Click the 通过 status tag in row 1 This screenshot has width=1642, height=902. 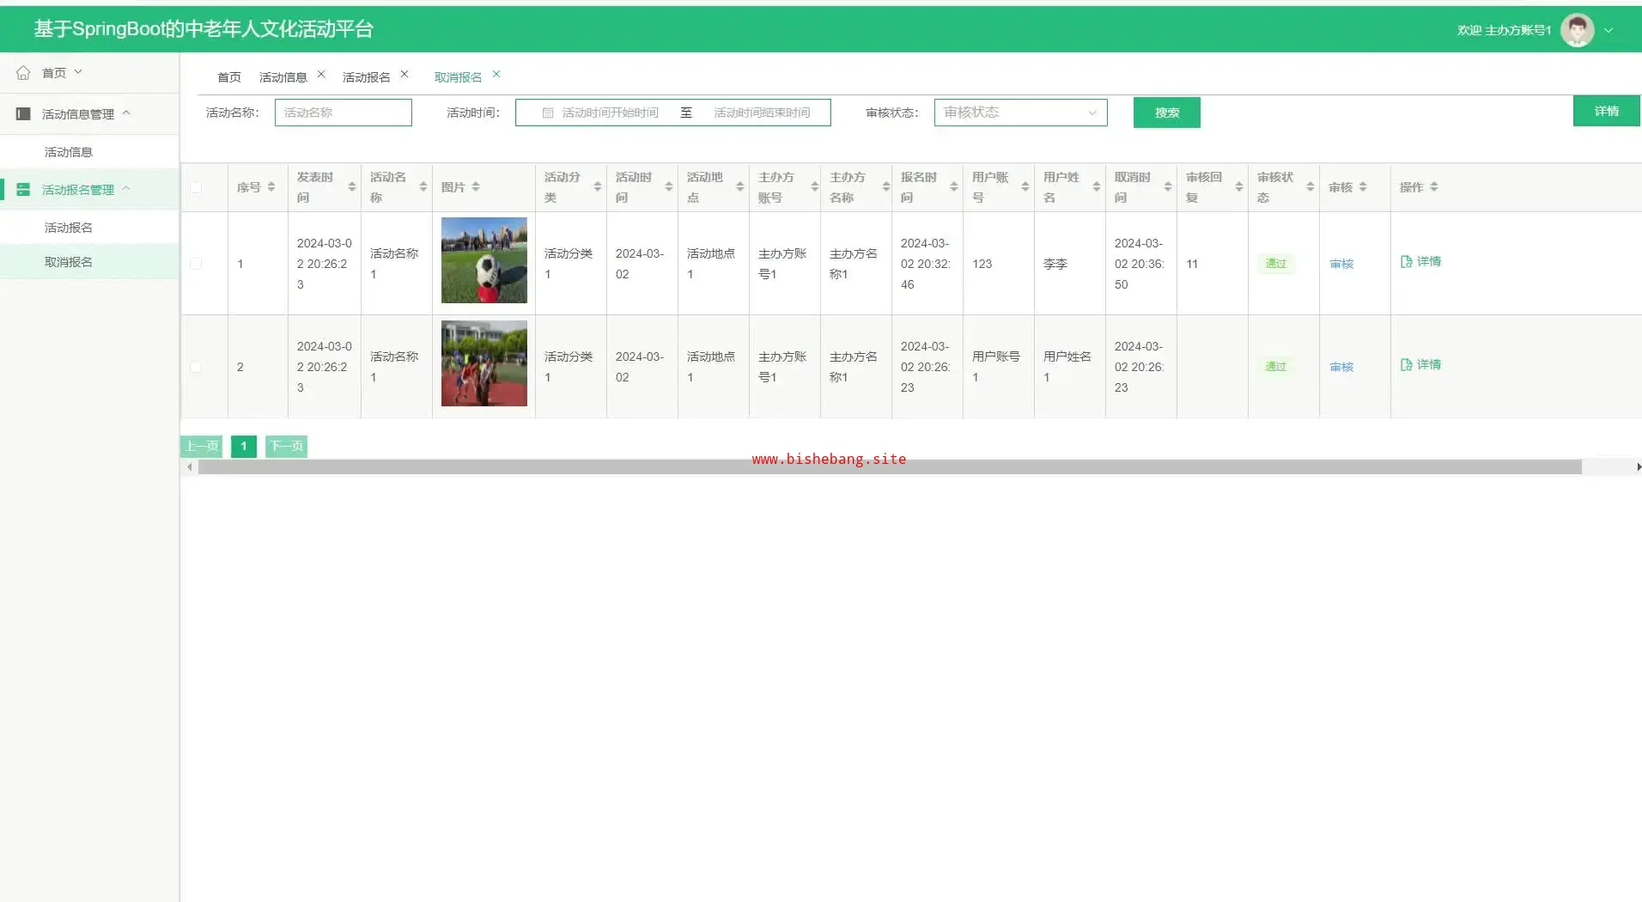point(1275,264)
